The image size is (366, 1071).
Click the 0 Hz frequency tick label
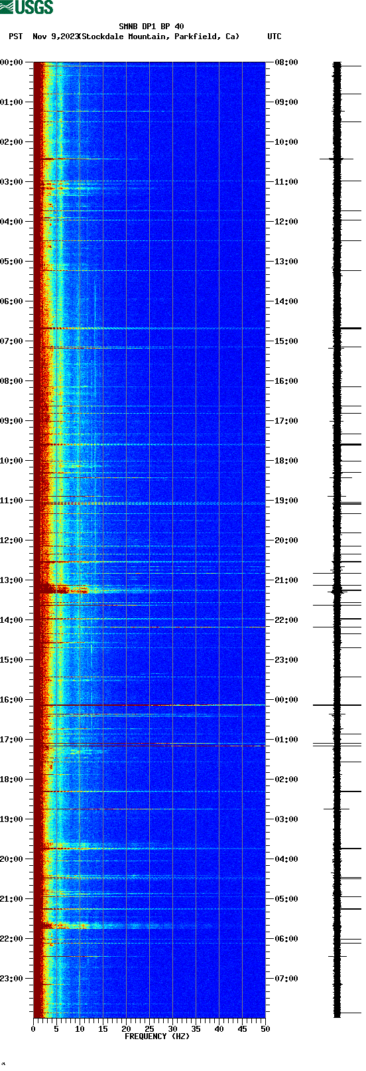pyautogui.click(x=33, y=1029)
